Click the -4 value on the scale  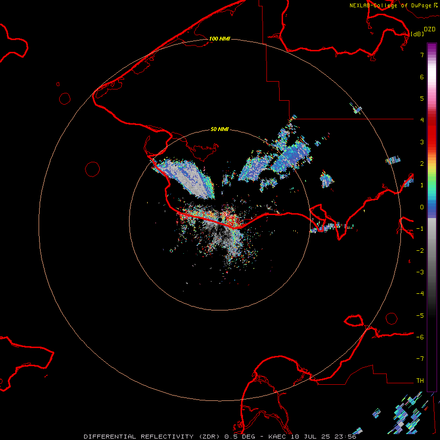click(x=420, y=294)
